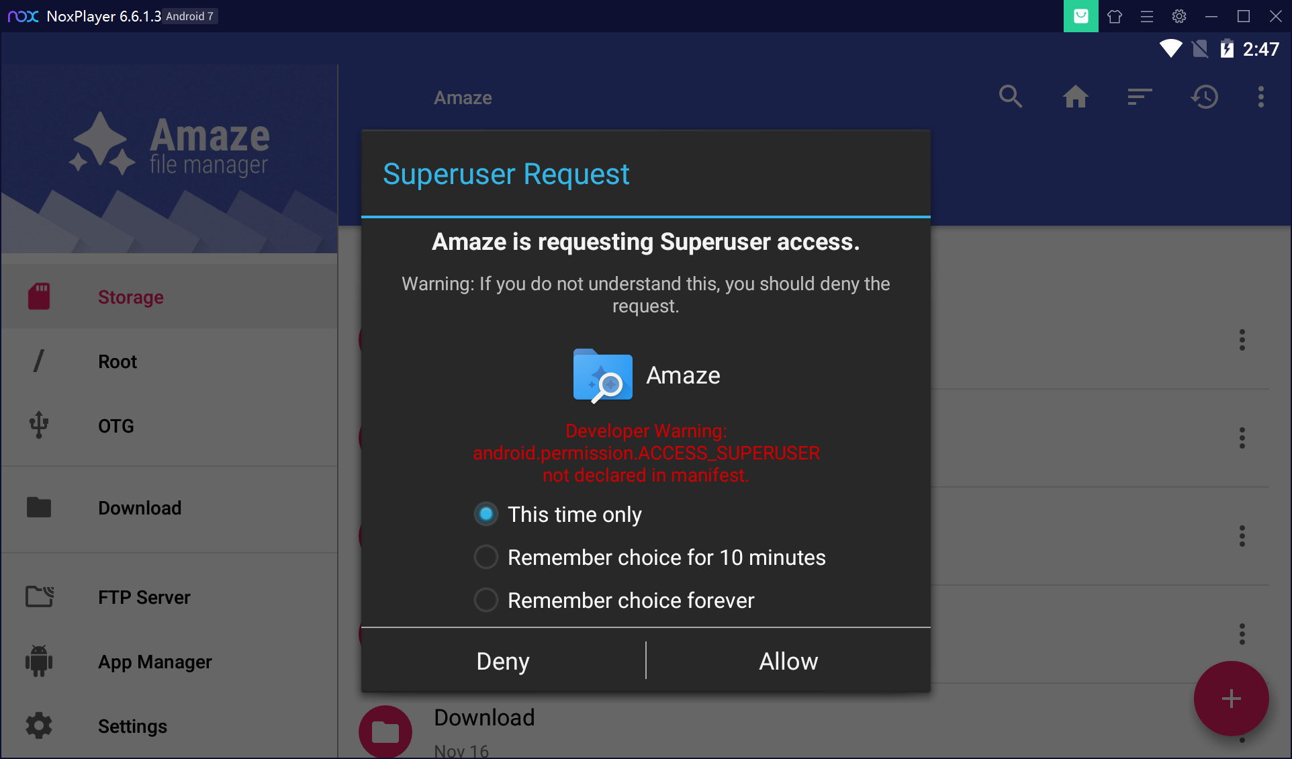1292x759 pixels.
Task: Click the Download sidebar folder icon
Action: 39,507
